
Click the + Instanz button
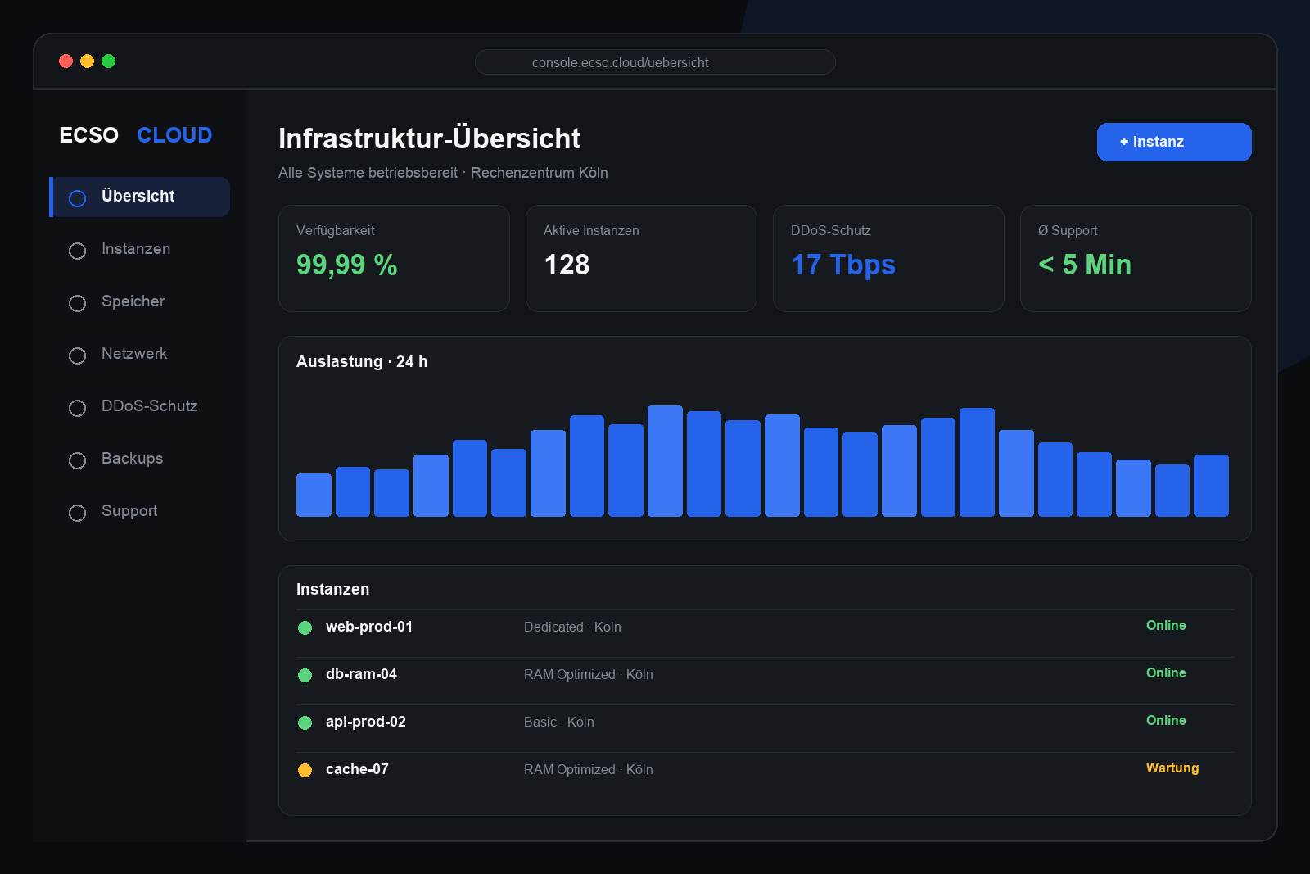tap(1174, 142)
